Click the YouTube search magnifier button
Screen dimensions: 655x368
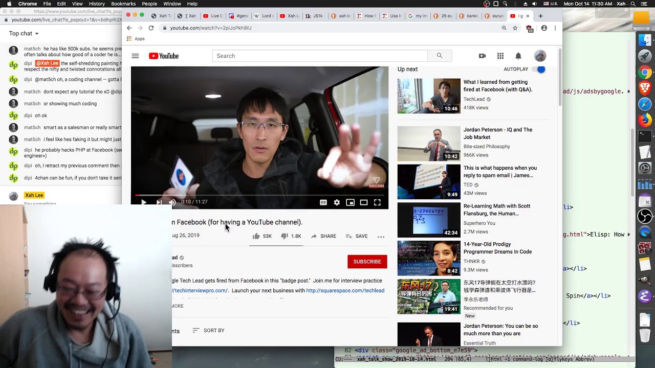click(440, 56)
